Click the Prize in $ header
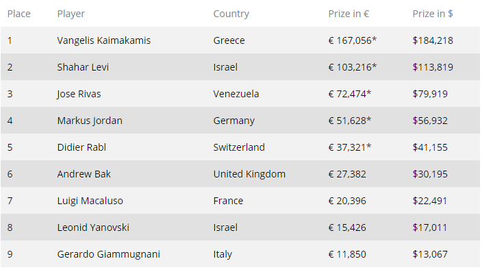 [433, 14]
